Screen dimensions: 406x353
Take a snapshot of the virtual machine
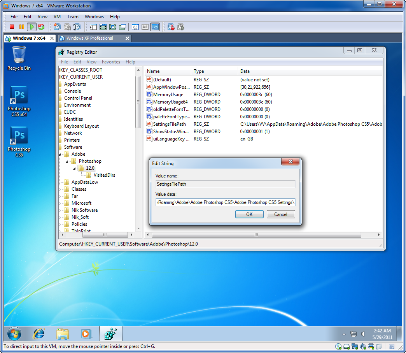click(x=57, y=27)
